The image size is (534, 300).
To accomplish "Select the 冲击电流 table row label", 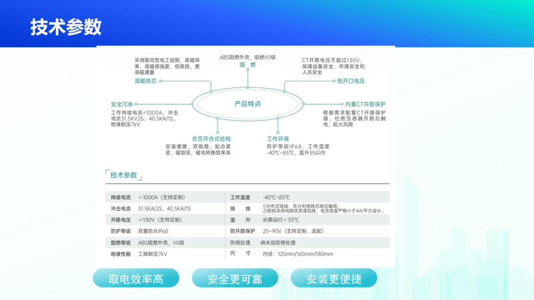I will tap(121, 209).
